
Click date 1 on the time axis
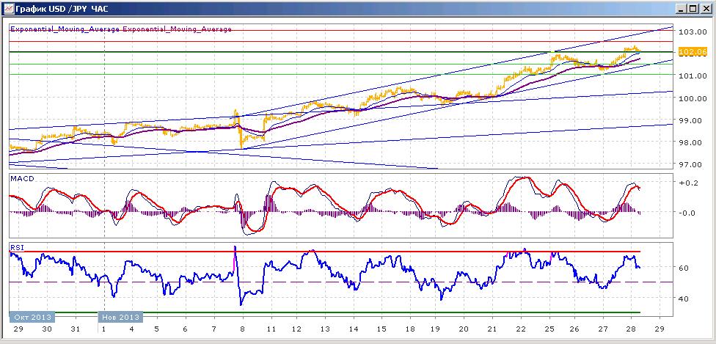103,329
